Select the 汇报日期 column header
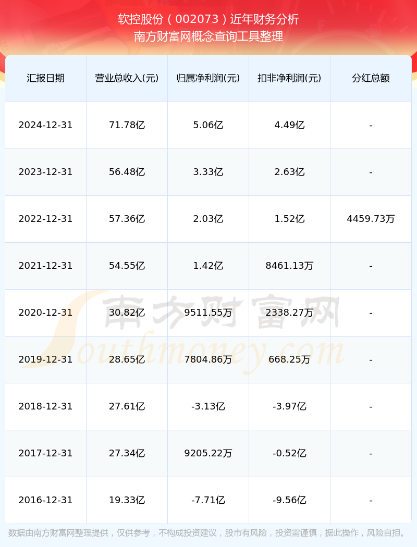This screenshot has height=547, width=417. tap(46, 78)
